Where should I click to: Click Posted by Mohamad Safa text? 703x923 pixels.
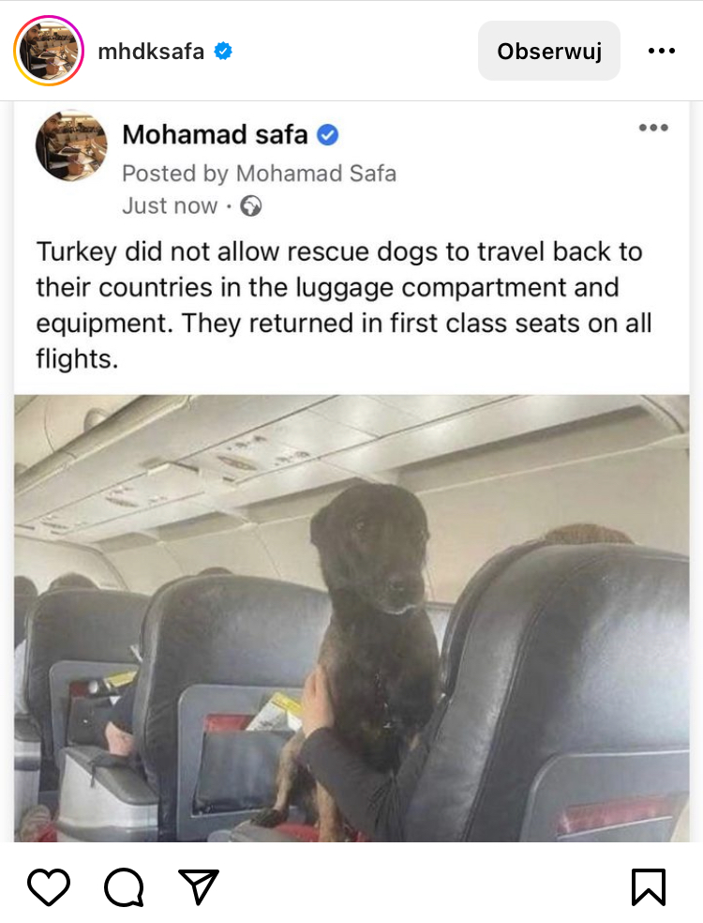[x=260, y=174]
